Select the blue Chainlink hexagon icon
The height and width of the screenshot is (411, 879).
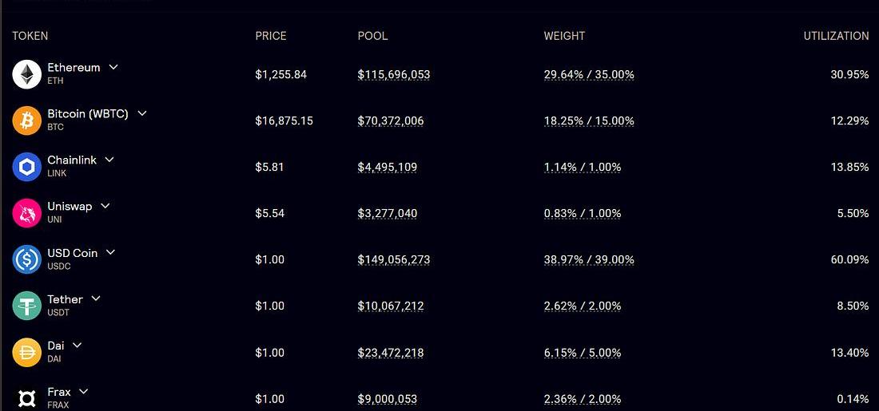(27, 167)
